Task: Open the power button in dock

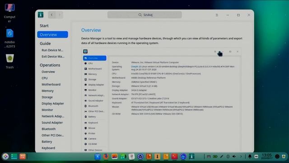Action: coord(277,157)
